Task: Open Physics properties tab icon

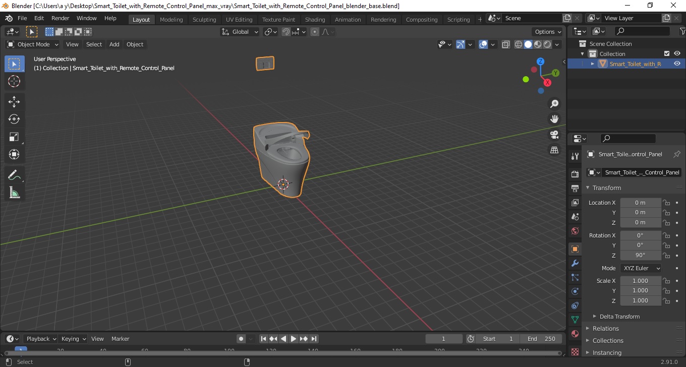Action: tap(575, 291)
